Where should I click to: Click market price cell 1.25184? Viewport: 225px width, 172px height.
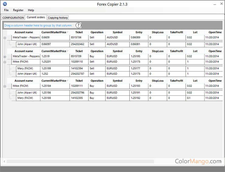click(55, 86)
